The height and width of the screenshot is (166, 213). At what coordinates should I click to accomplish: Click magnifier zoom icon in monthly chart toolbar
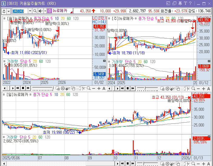(x=89, y=88)
